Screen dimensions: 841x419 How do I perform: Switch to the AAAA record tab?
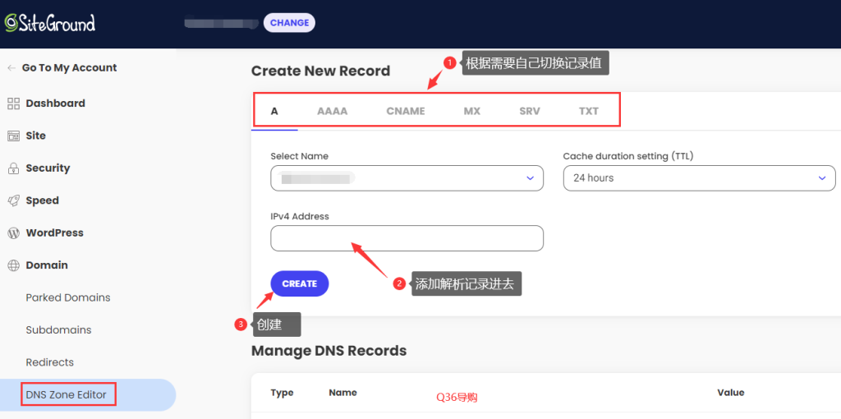[332, 112]
